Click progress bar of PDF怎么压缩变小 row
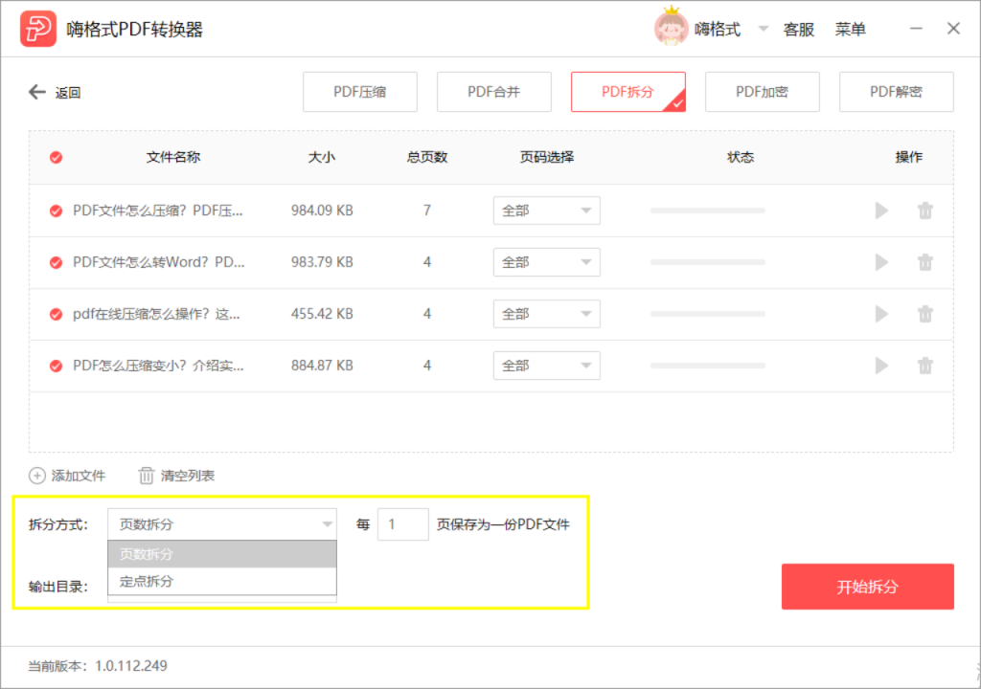 708,366
